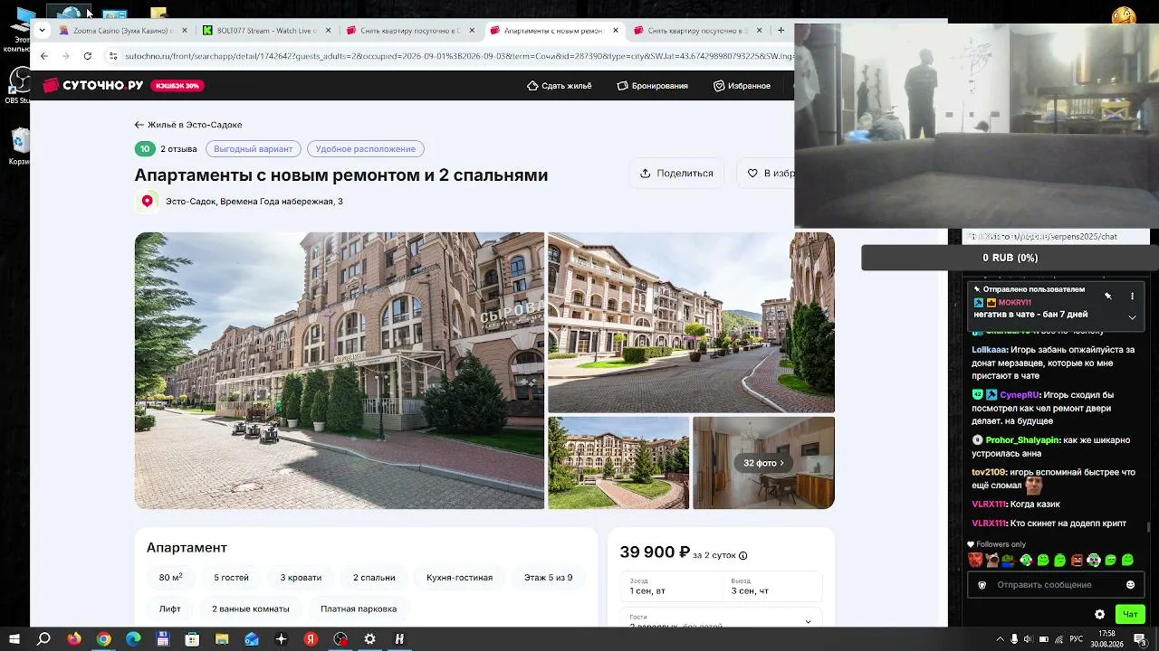Open chat settings gear icon
1159x651 pixels.
pos(1099,615)
